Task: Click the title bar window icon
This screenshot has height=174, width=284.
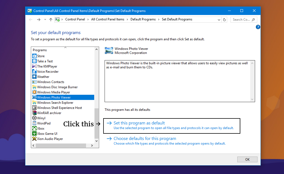Action: [30, 11]
